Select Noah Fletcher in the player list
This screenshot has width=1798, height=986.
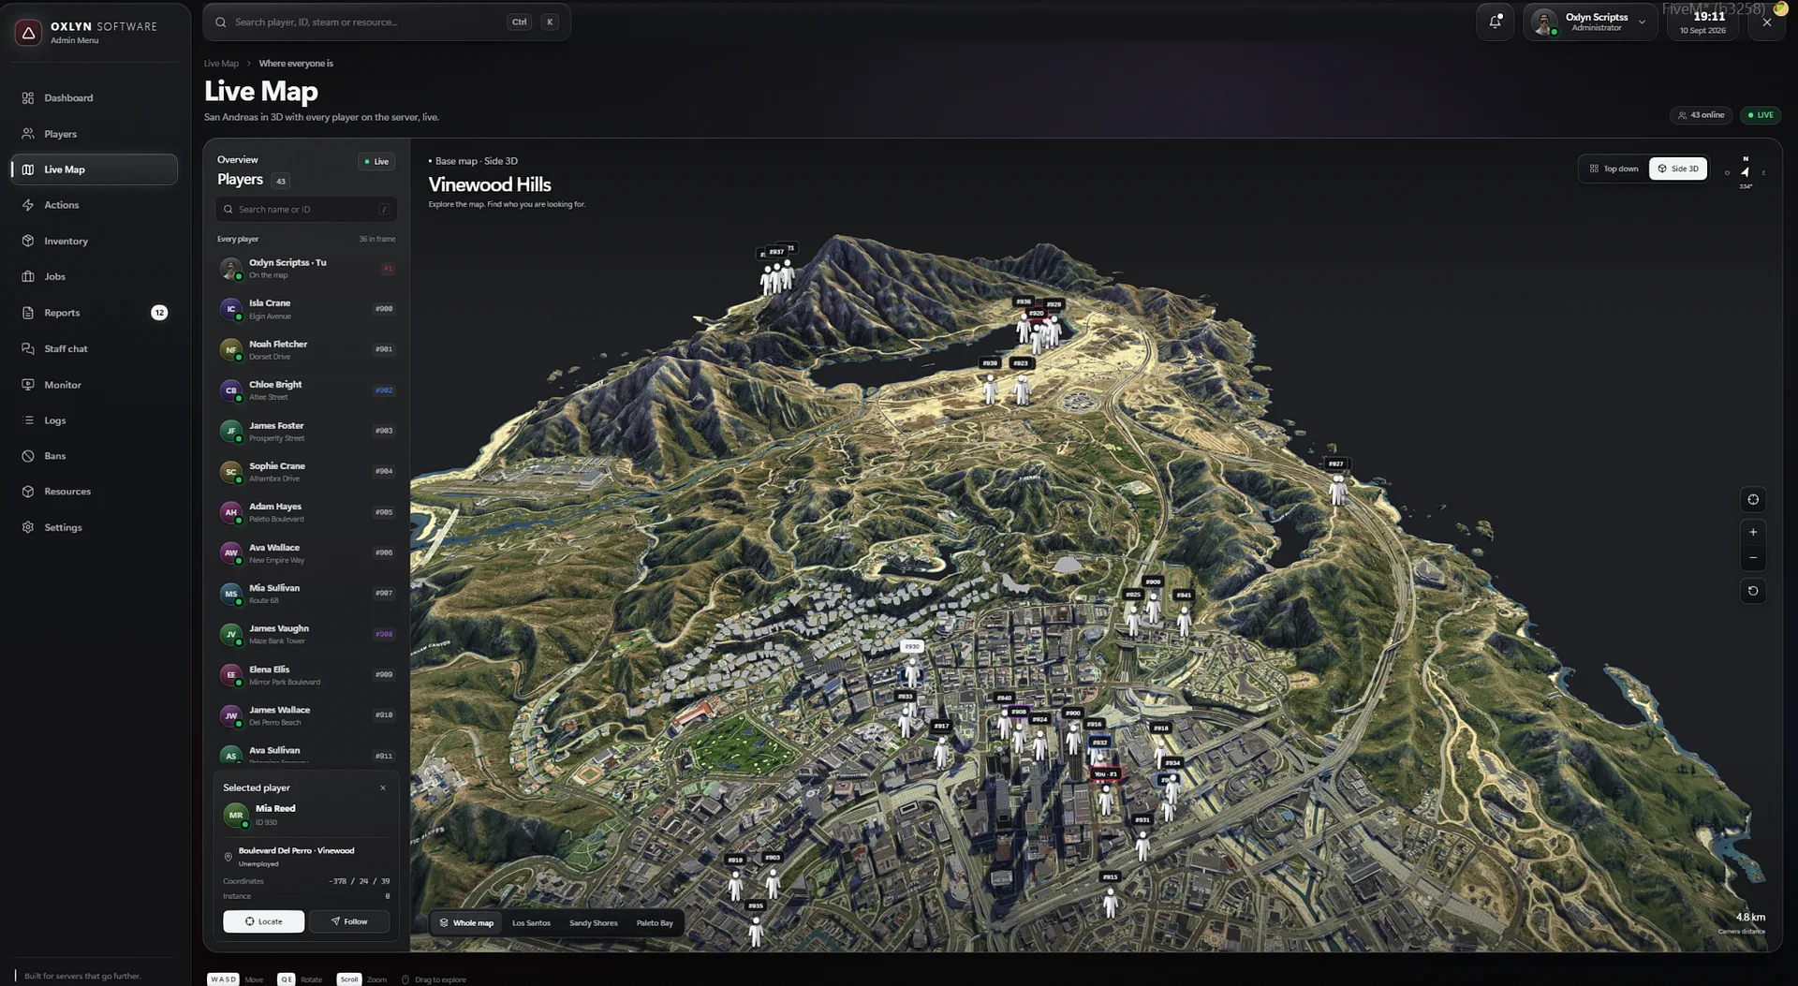pyautogui.click(x=306, y=349)
